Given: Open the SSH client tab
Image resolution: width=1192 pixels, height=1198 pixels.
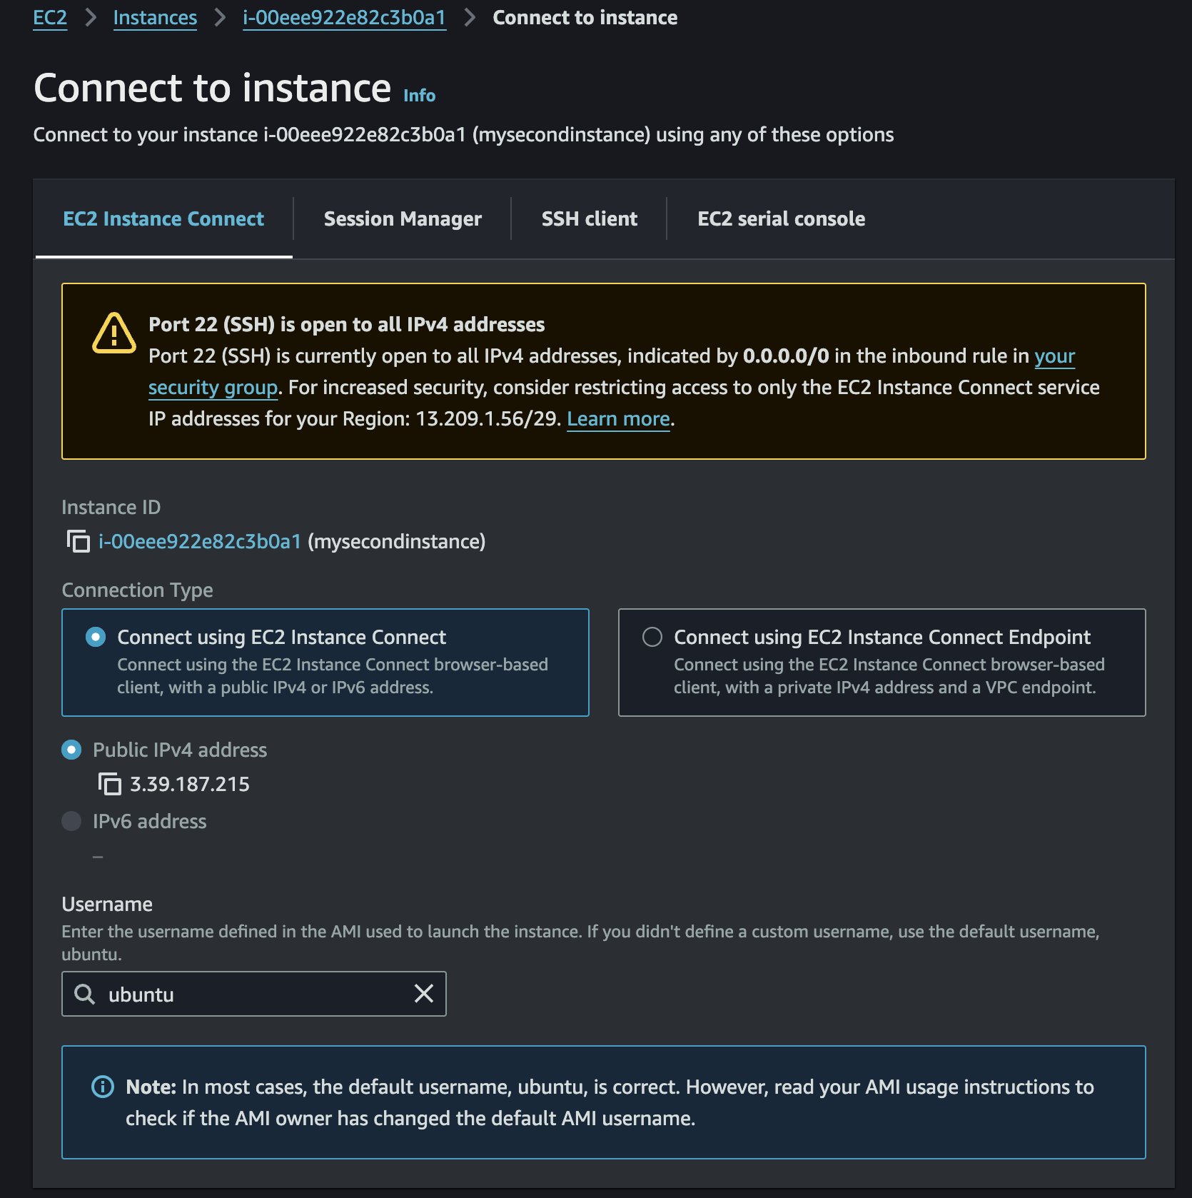Looking at the screenshot, I should (x=589, y=218).
